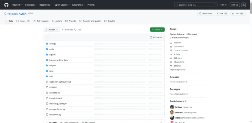Image resolution: width=252 pixels, height=123 pixels.
Task: Open the Platform navigation menu
Action: [x=17, y=5]
